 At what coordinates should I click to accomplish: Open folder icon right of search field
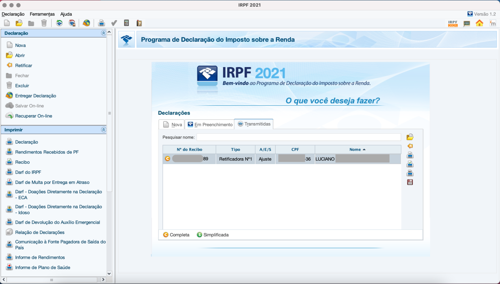coord(410,137)
